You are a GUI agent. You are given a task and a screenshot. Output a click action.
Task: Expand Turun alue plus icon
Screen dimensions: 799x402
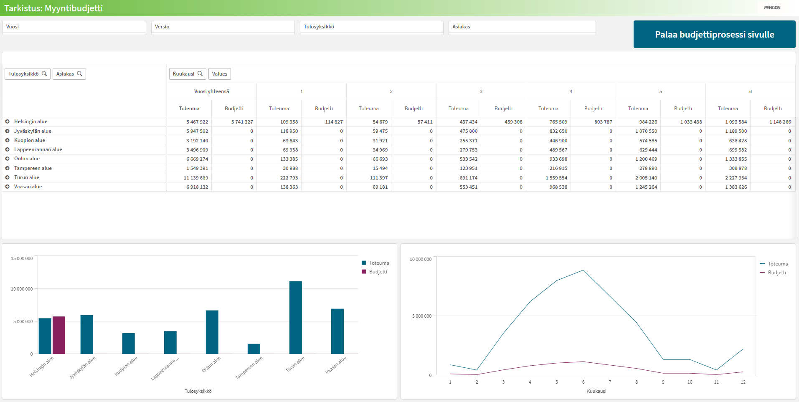(8, 177)
